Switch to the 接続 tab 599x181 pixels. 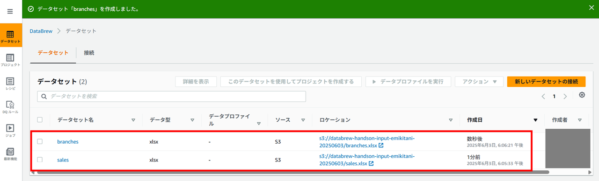[89, 53]
